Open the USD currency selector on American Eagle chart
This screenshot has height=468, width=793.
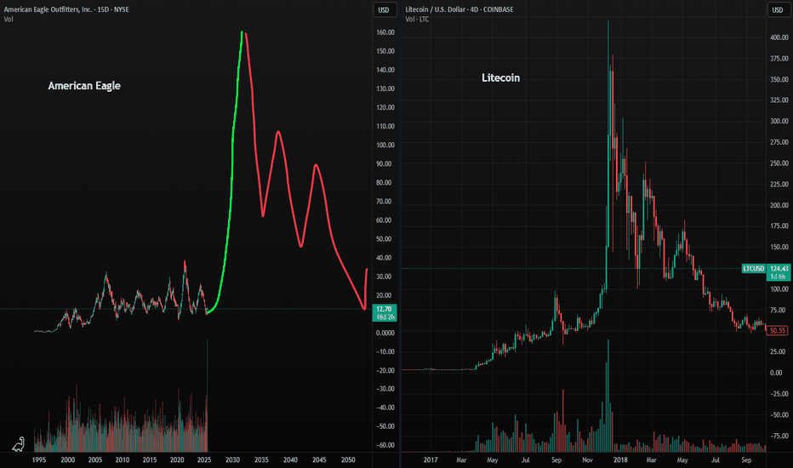pos(385,10)
